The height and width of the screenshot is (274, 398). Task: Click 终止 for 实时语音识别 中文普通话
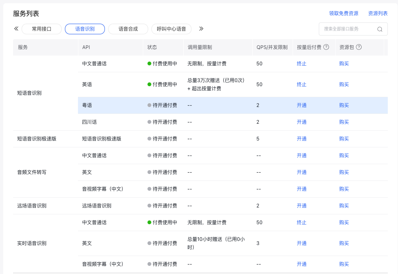(x=302, y=223)
